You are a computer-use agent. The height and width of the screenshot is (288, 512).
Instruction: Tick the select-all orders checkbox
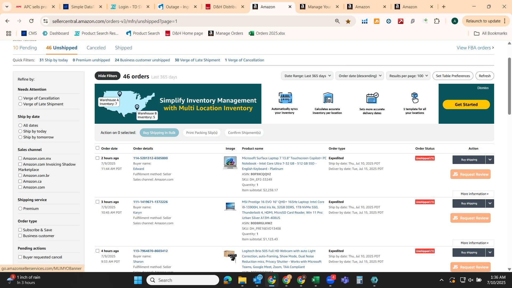97,148
